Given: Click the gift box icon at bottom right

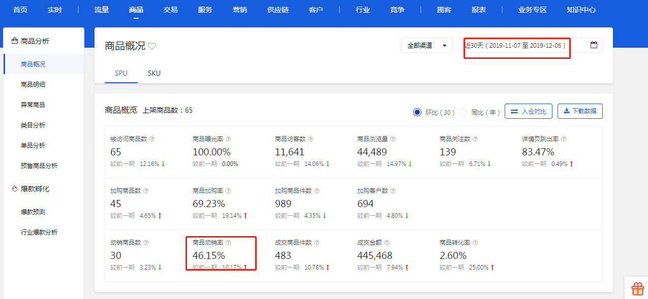Looking at the screenshot, I should [637, 289].
